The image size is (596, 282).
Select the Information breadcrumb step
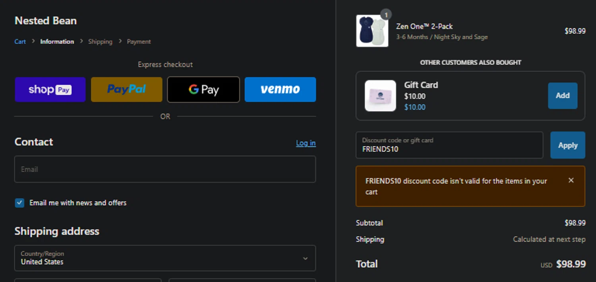coord(57,41)
